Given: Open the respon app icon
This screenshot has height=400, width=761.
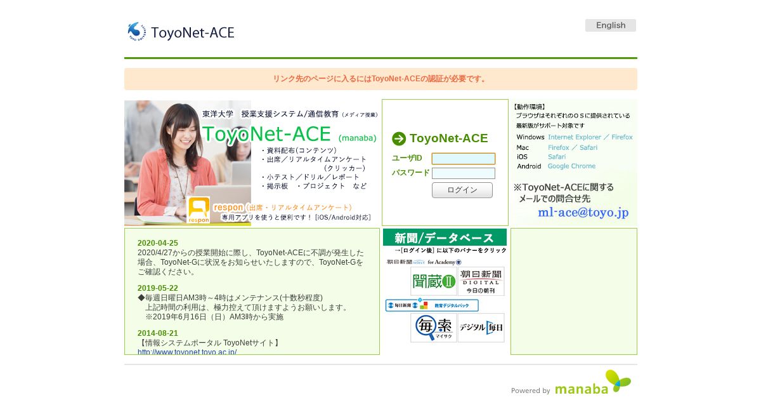Looking at the screenshot, I should click(x=198, y=210).
